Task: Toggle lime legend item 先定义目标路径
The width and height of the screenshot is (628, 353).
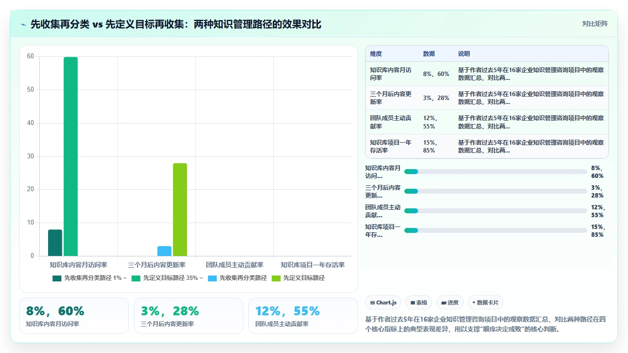Action: 298,278
